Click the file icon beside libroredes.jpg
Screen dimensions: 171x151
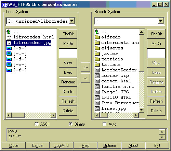coord(9,43)
